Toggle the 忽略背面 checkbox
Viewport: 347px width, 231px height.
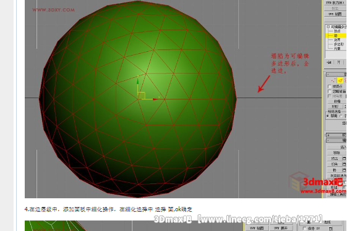[329, 91]
